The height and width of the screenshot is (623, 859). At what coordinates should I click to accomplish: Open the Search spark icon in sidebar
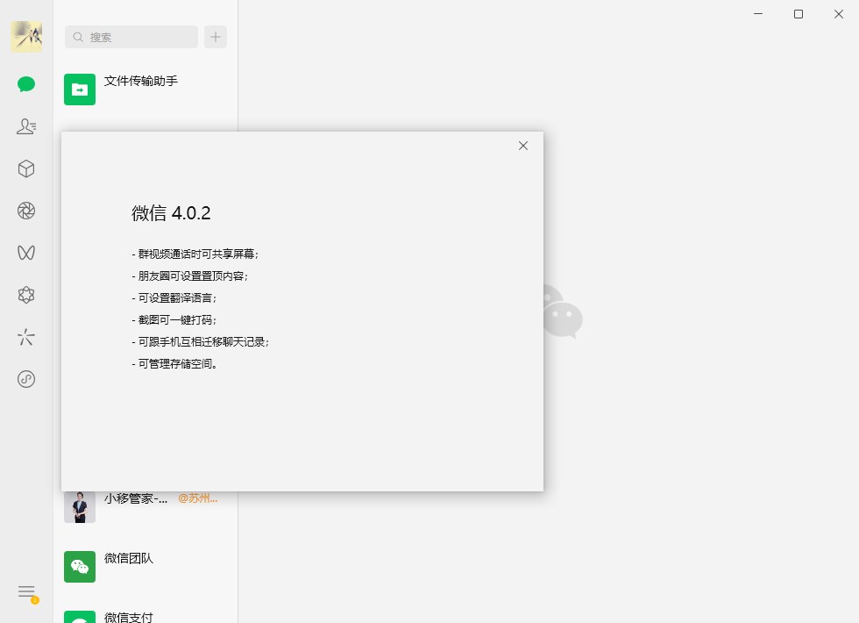(26, 337)
